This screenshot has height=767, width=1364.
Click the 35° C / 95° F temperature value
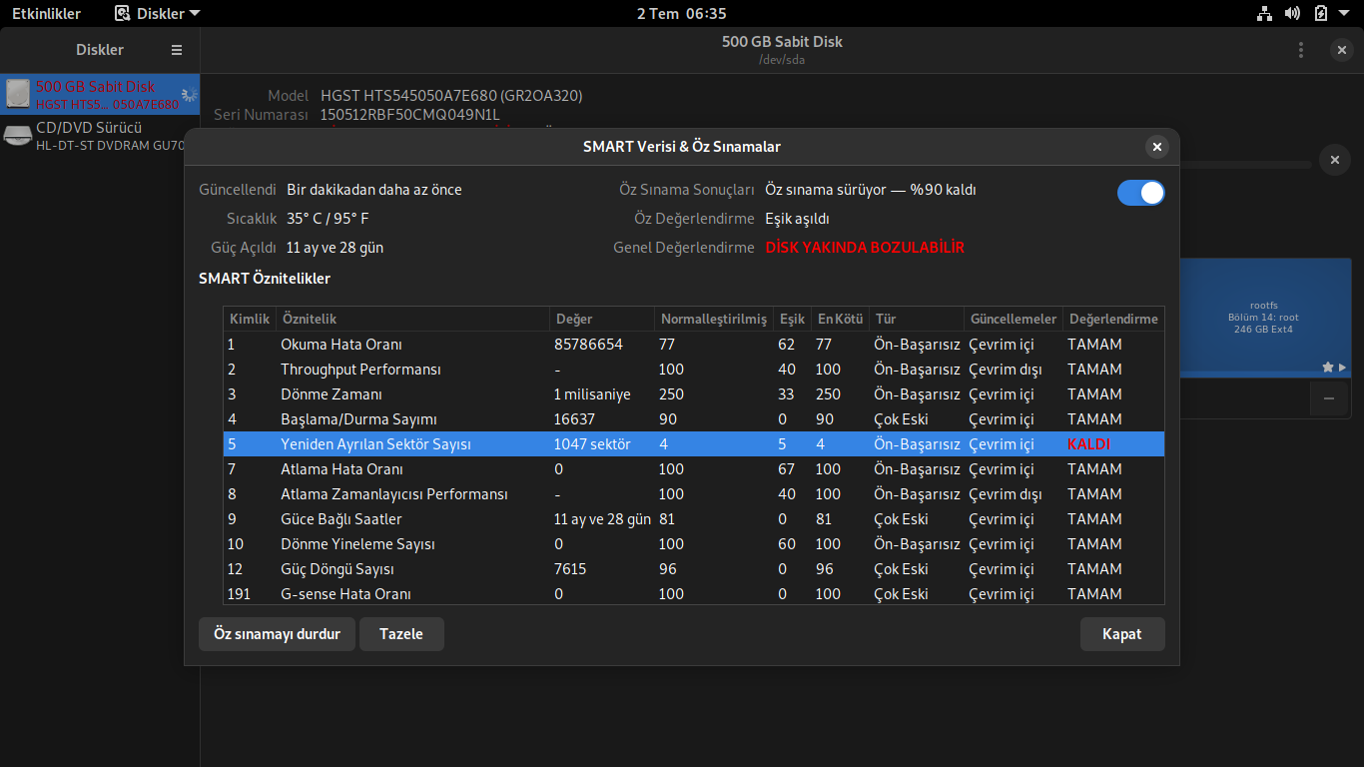pyautogui.click(x=328, y=219)
